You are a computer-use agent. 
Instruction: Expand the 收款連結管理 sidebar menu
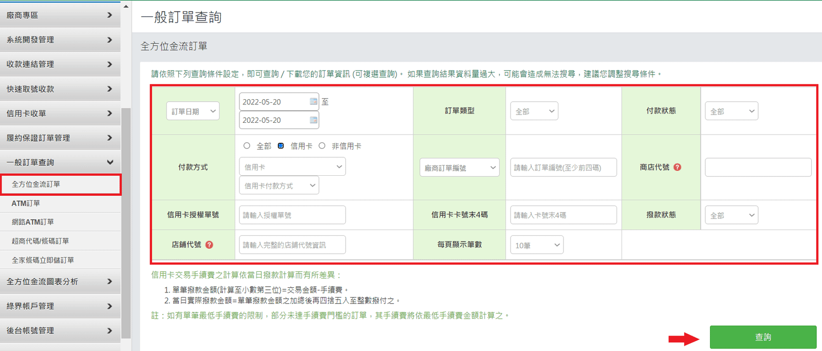[x=60, y=64]
